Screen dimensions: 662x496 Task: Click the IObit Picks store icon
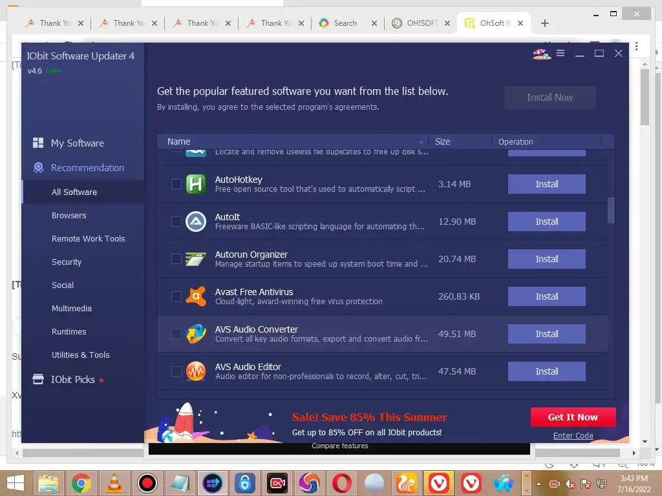(x=38, y=379)
